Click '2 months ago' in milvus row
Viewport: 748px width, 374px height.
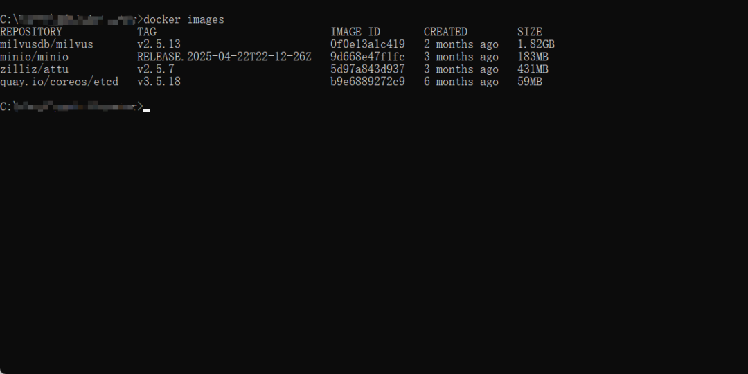pyautogui.click(x=461, y=44)
